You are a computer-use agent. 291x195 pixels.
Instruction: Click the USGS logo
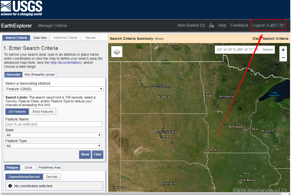point(21,9)
